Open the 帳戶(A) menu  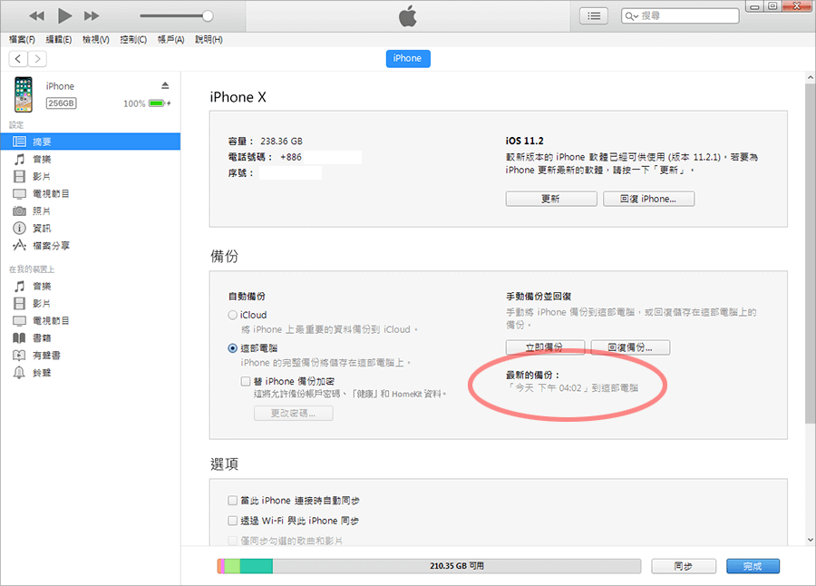click(170, 40)
